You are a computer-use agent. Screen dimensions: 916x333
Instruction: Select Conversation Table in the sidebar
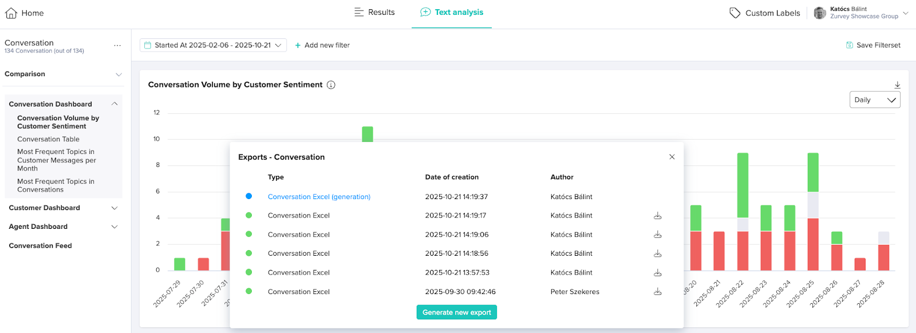(48, 139)
